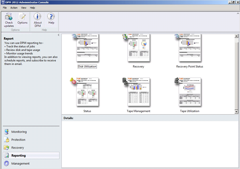Click the Status report label

coord(87,111)
